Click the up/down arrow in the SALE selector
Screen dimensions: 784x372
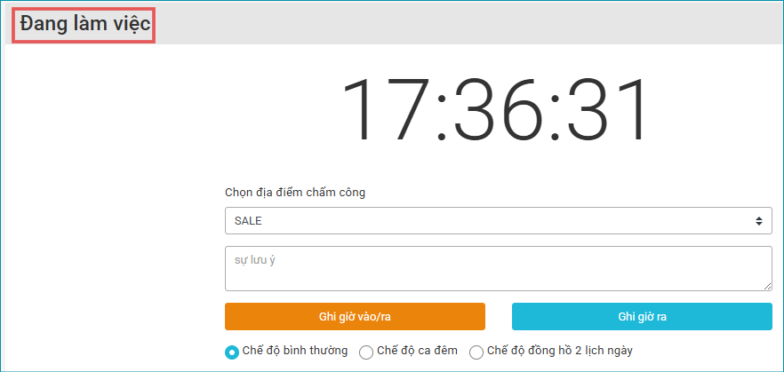tap(758, 220)
